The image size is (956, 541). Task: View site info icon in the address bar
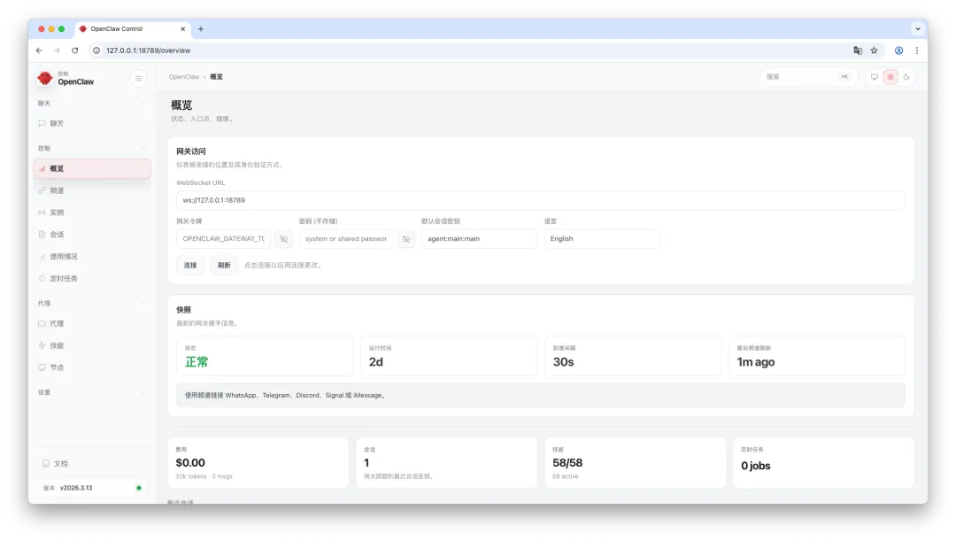(x=96, y=50)
